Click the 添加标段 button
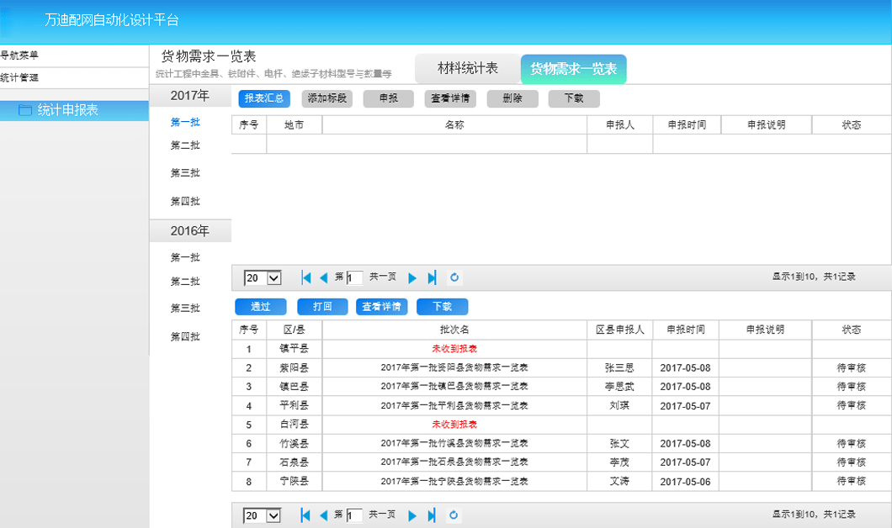892x528 pixels. pos(327,98)
